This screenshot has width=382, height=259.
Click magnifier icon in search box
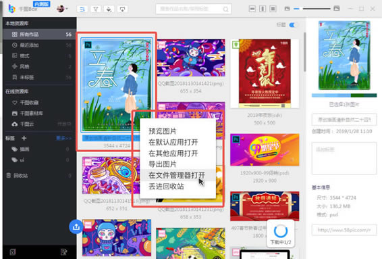[x=225, y=9]
